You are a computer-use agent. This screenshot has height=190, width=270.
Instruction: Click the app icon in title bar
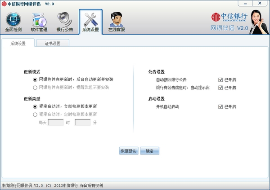click(x=4, y=4)
